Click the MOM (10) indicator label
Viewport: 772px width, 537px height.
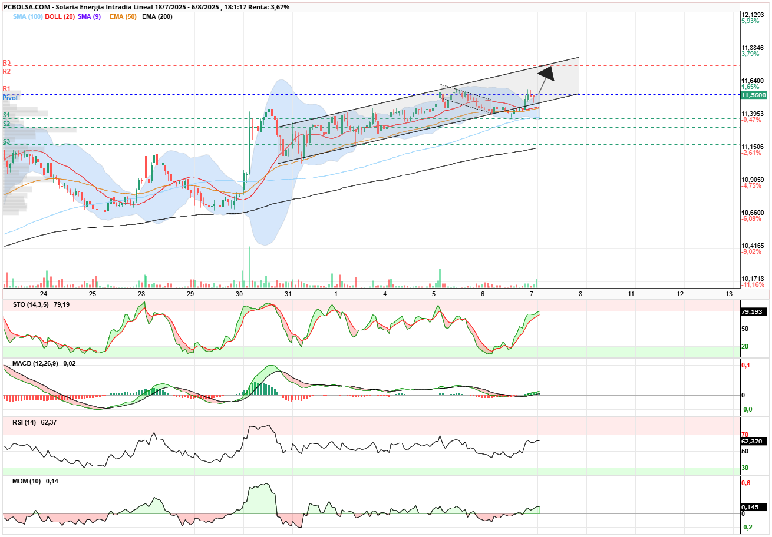[x=27, y=481]
